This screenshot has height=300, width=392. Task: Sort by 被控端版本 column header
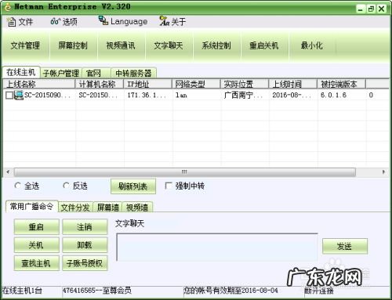click(x=341, y=84)
